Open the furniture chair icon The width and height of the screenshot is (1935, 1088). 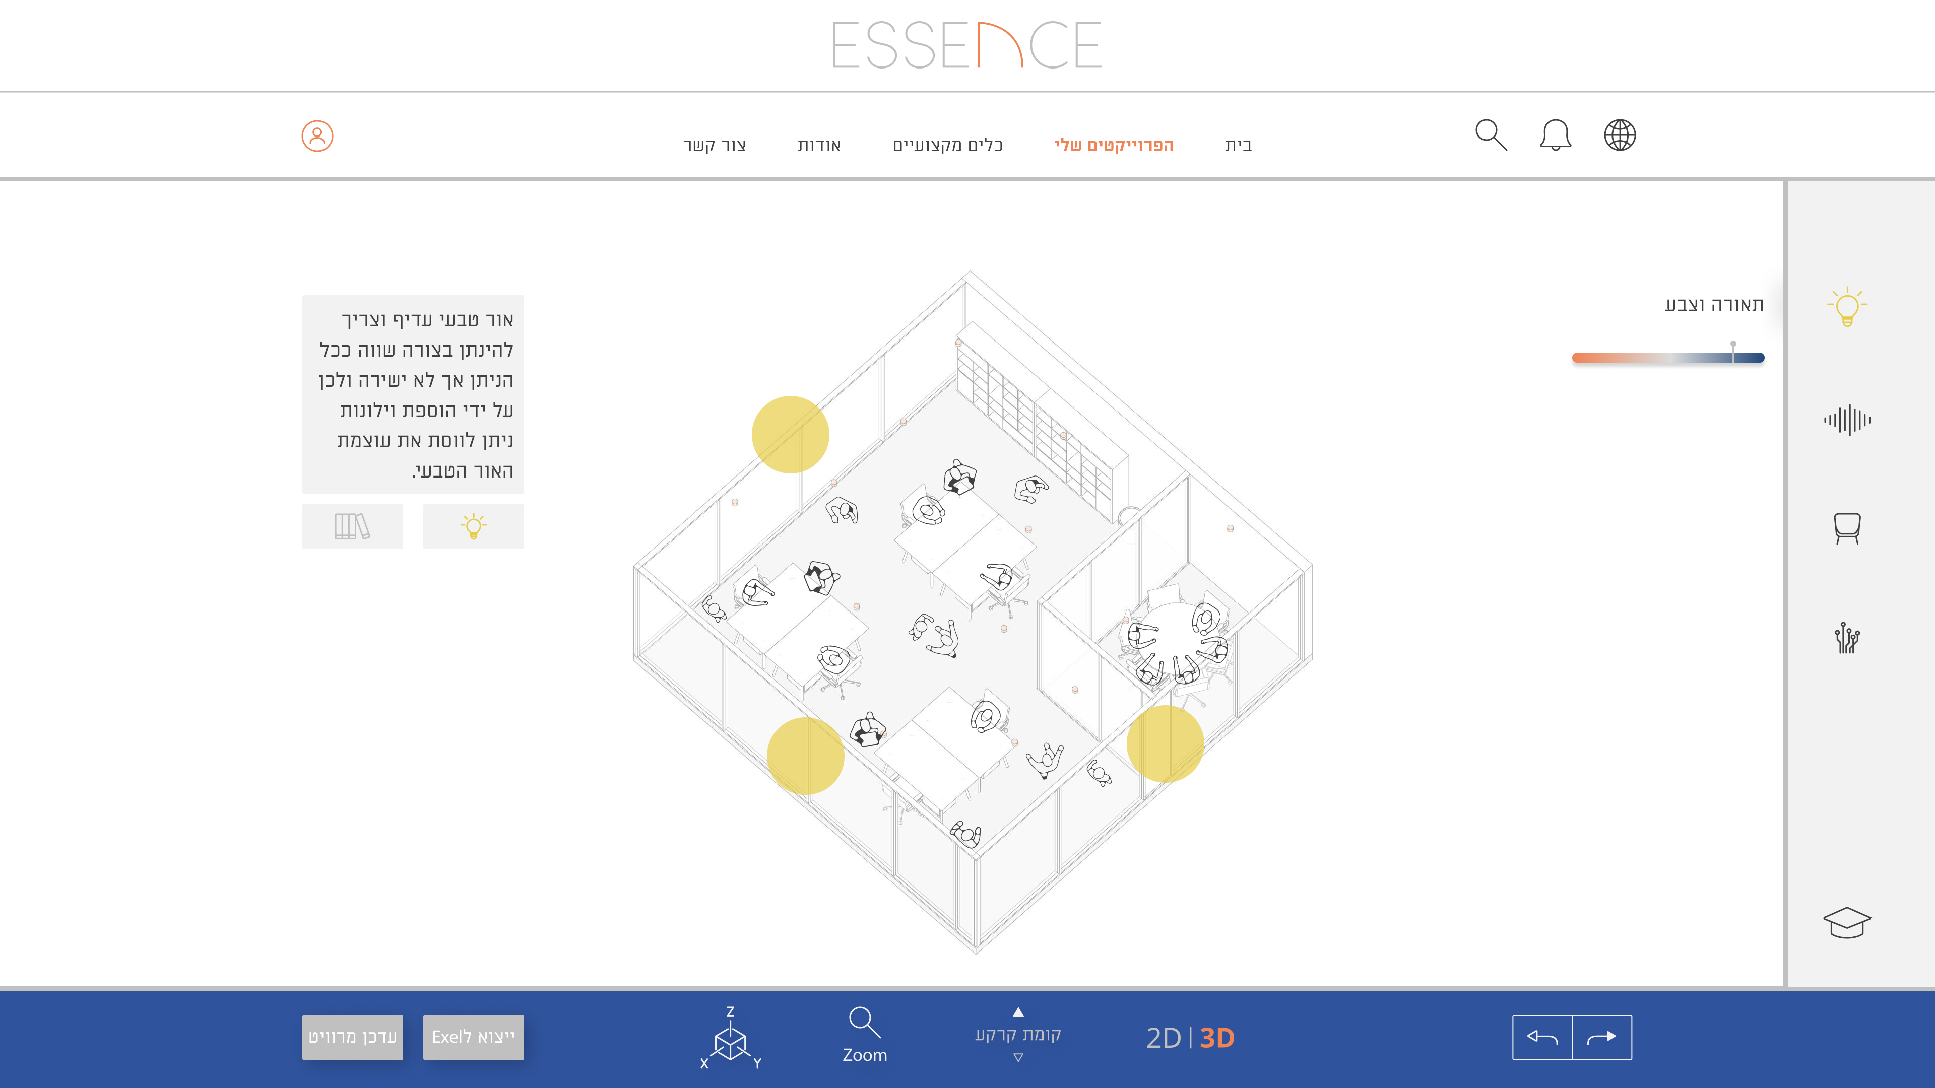coord(1846,528)
